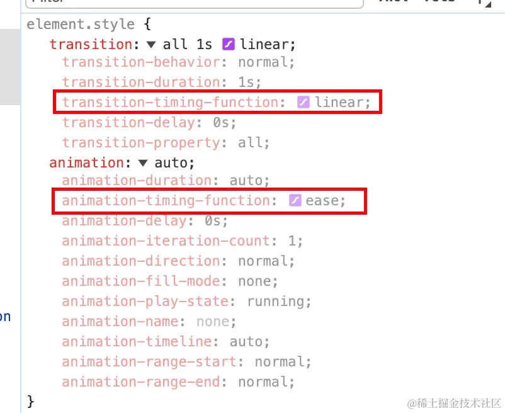Viewport: 505px width, 413px height.
Task: Edit the transition property name
Action: coord(91,45)
